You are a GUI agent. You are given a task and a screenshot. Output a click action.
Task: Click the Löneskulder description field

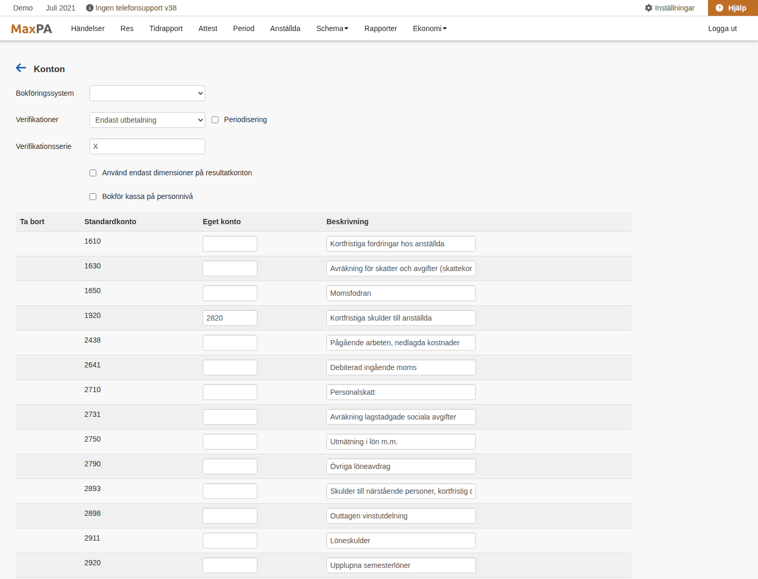point(401,541)
